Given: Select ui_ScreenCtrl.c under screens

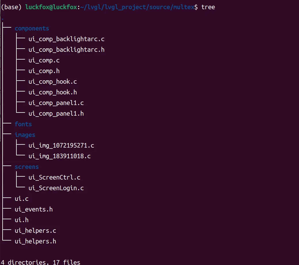Looking at the screenshot, I should click(54, 178).
